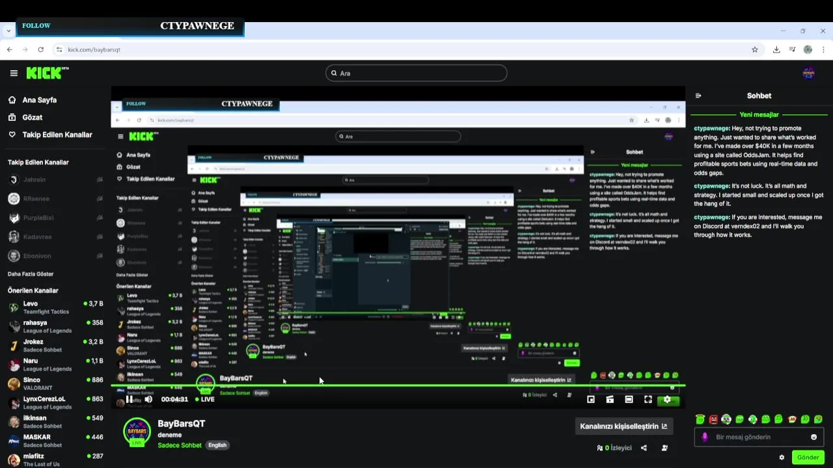Click the BayBars channel avatar
The width and height of the screenshot is (833, 468).
(x=137, y=432)
